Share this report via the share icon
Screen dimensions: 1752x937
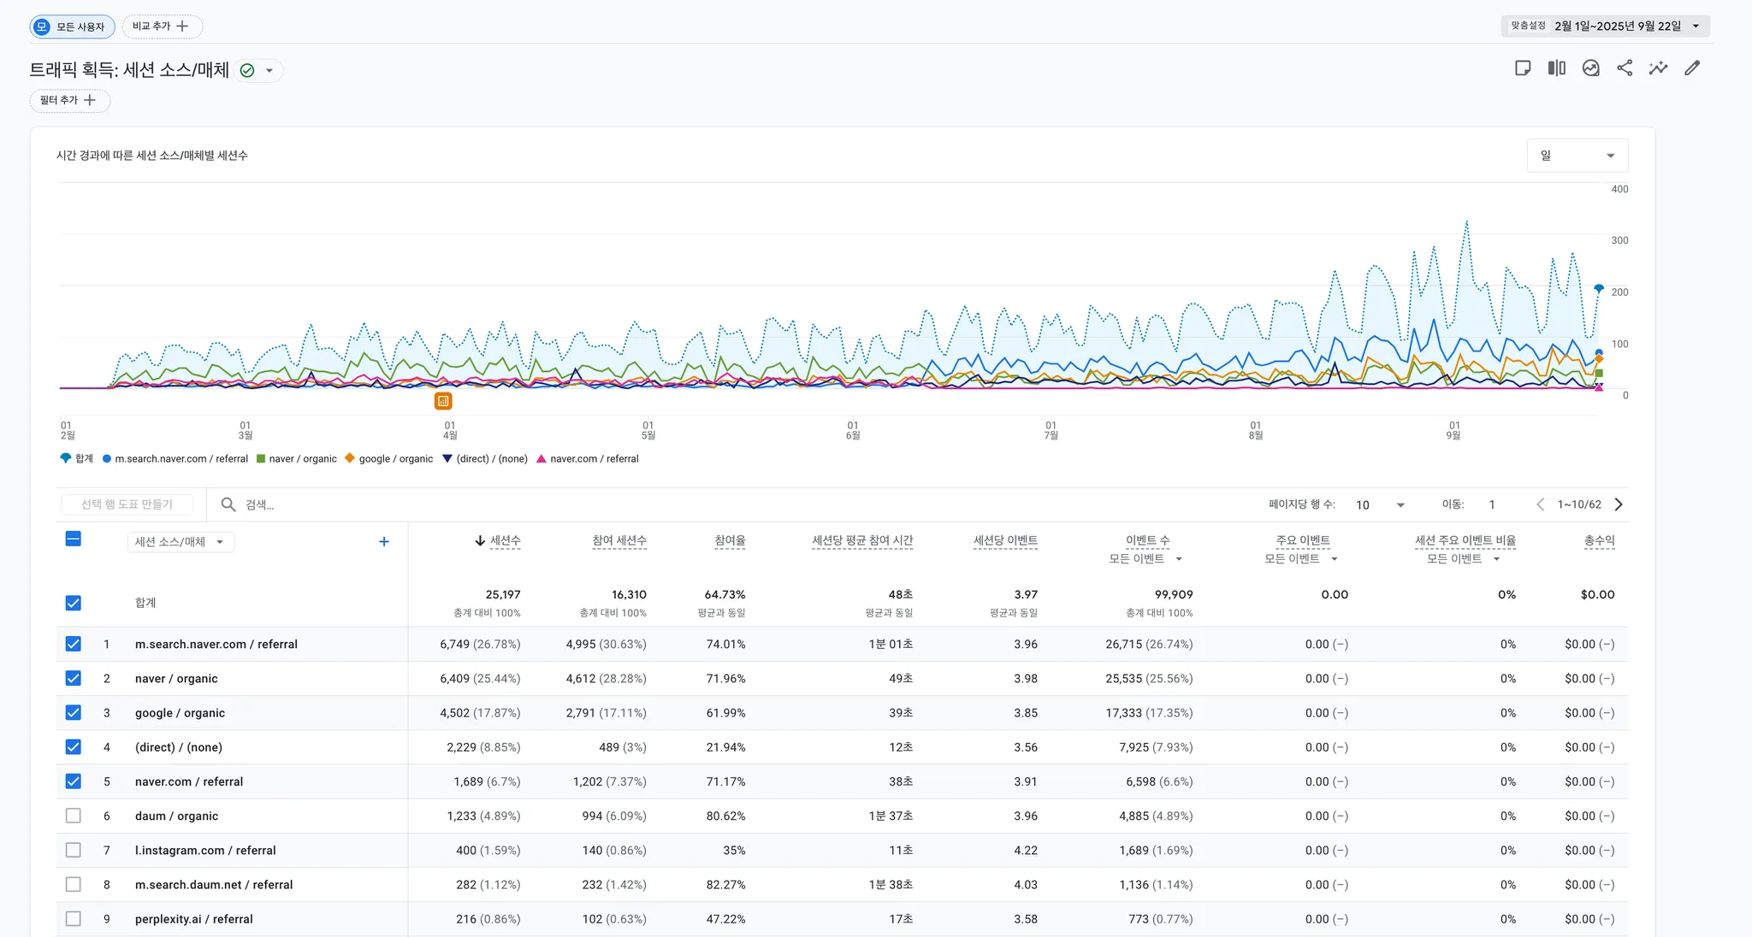click(1625, 68)
